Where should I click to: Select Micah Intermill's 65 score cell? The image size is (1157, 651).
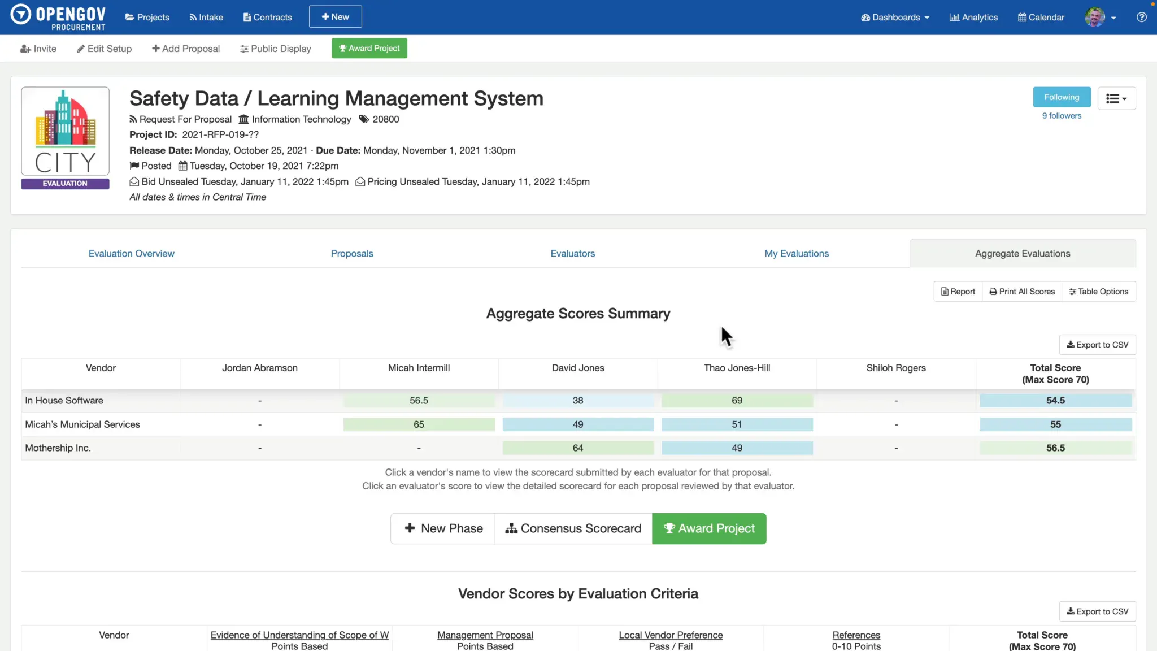[419, 424]
